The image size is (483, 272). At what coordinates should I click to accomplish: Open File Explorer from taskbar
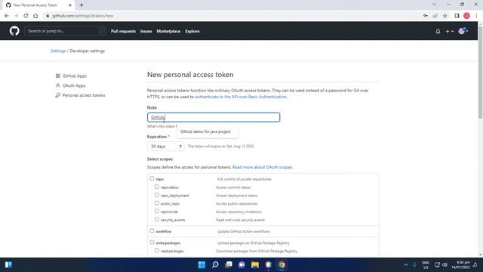(x=255, y=265)
